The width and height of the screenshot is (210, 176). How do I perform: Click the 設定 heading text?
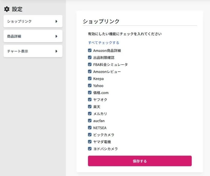pos(17,9)
